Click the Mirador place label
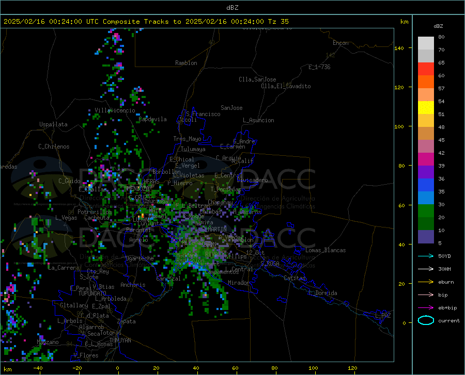This screenshot has height=375, width=465. (x=239, y=283)
